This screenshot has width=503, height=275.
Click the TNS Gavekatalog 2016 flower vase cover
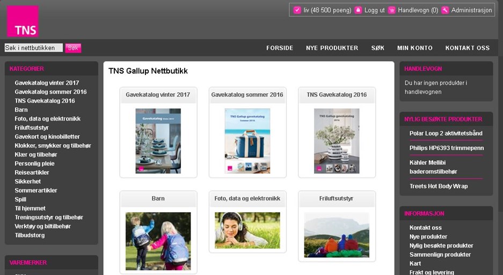(337, 141)
